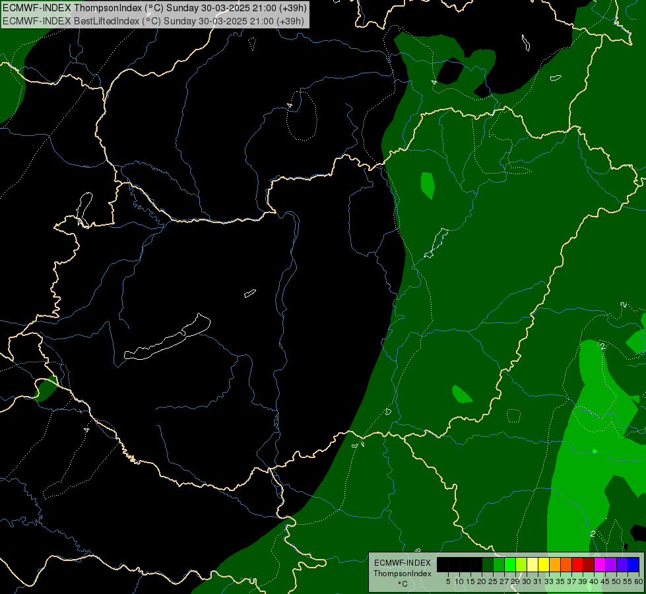Click the legend tick value 33
This screenshot has height=594, width=646.
pyautogui.click(x=549, y=581)
